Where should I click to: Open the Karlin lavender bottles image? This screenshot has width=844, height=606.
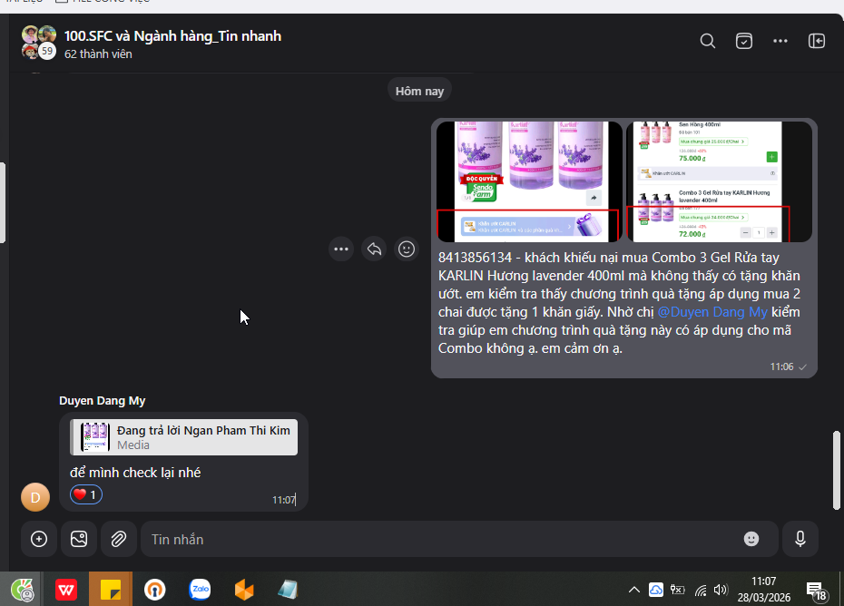point(529,181)
